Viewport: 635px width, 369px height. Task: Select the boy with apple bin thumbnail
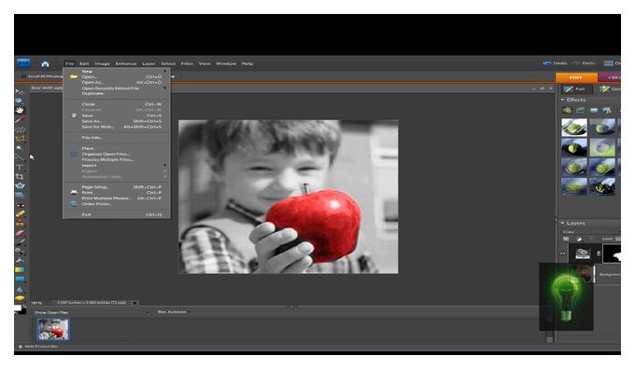[x=53, y=329]
